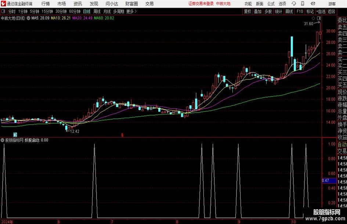Open the 公式 menu
Image resolution: width=347 pixels, height=224 pixels.
(x=271, y=4)
